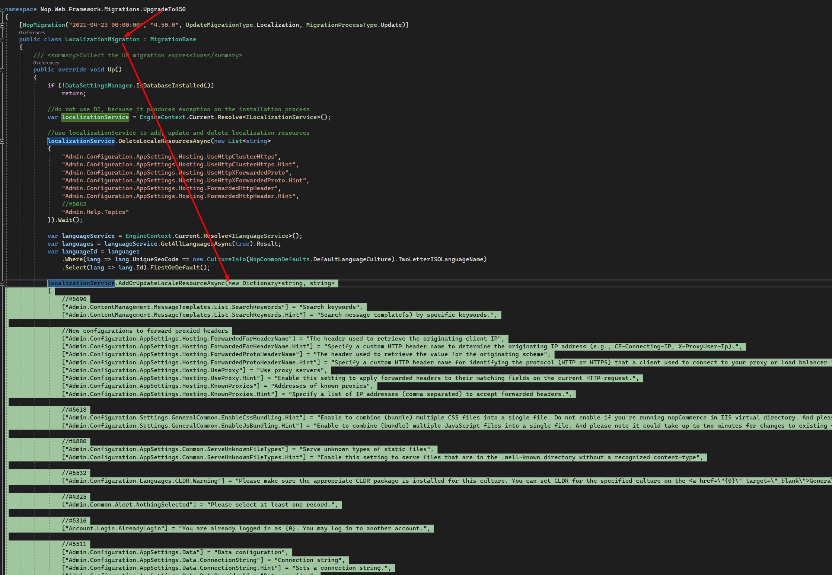
Task: Collapse the LocalizationMigration class body
Action: (x=2, y=40)
